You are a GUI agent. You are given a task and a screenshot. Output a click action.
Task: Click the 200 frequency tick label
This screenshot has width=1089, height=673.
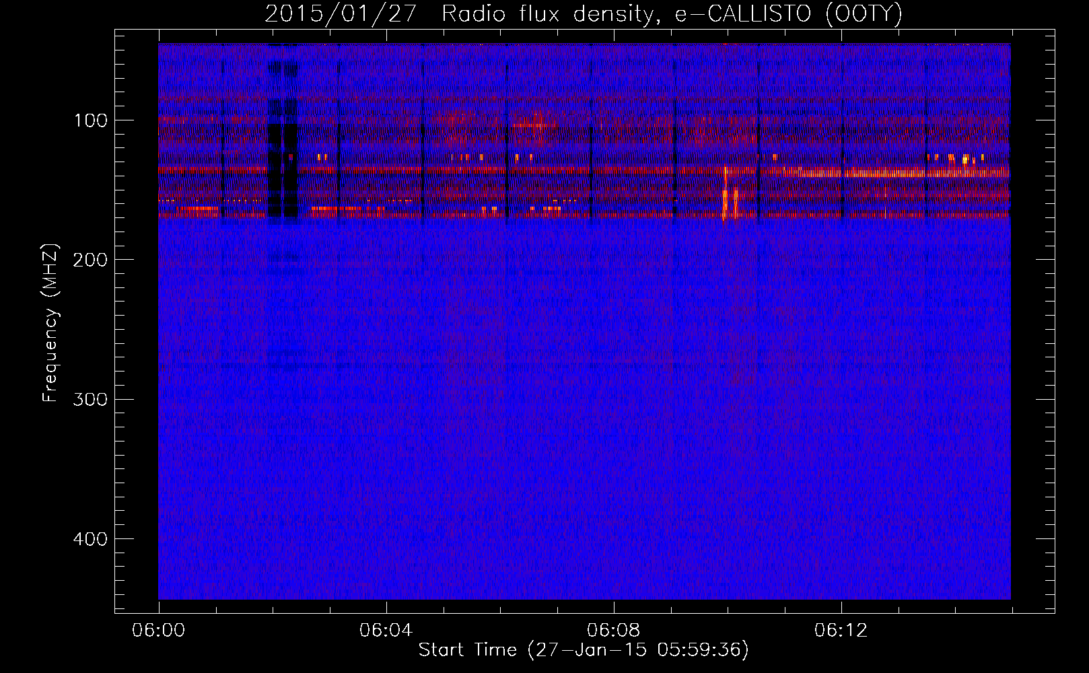(90, 260)
